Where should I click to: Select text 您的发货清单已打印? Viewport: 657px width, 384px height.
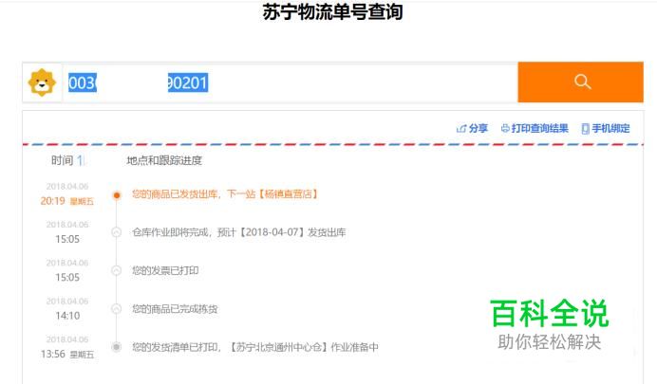coord(175,347)
